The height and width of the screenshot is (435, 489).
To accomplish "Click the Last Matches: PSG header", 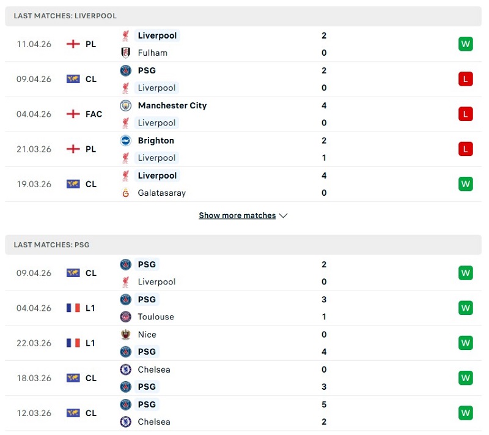I will point(51,245).
